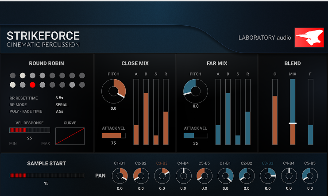Select the red active round robin dot

click(x=32, y=85)
